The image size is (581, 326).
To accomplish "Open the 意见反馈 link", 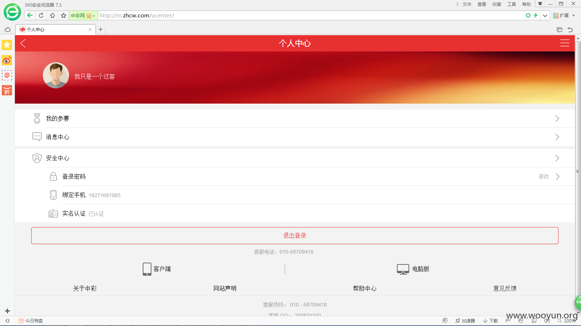I will (505, 288).
